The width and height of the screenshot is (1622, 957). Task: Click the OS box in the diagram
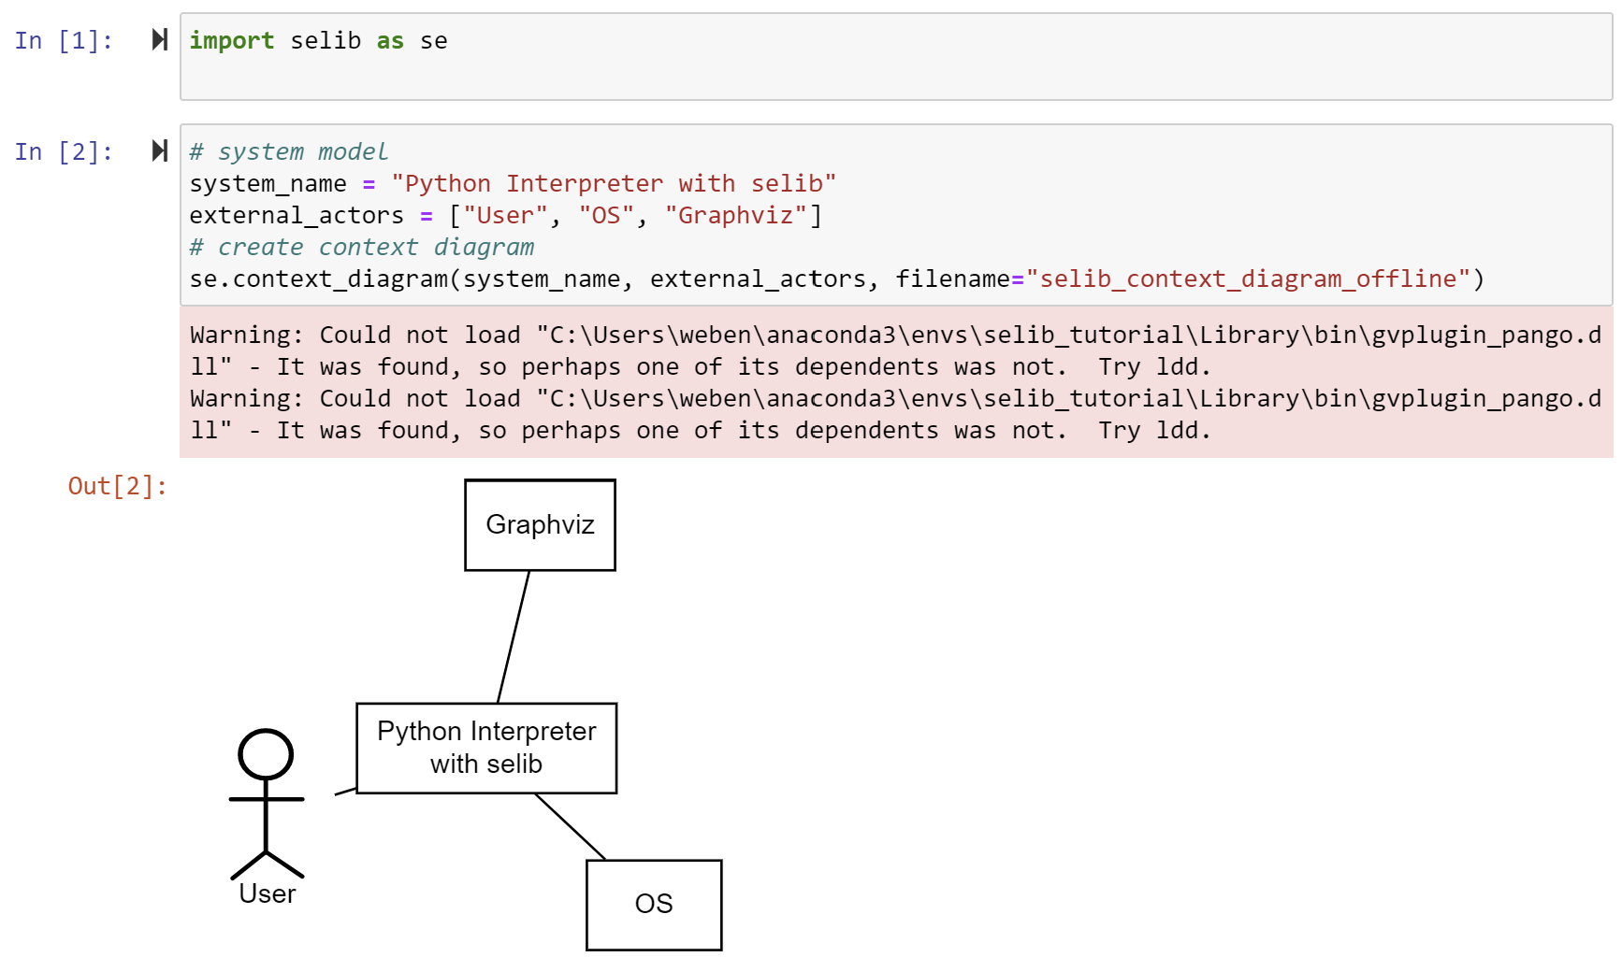click(x=654, y=904)
